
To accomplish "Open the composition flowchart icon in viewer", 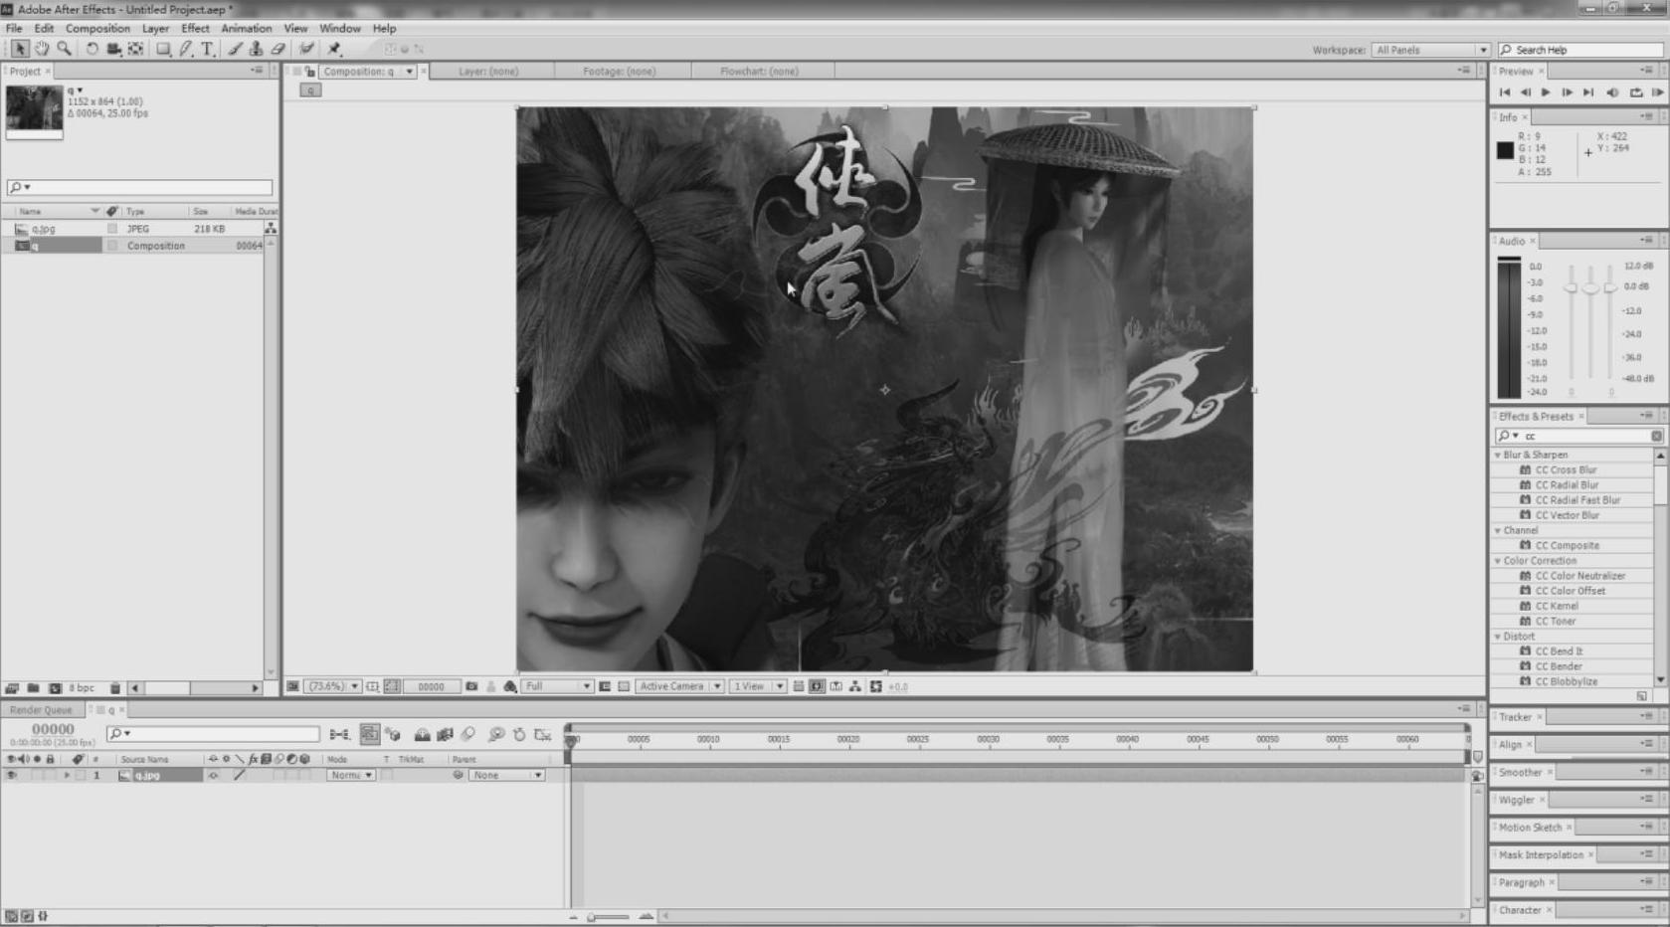I will 855,686.
